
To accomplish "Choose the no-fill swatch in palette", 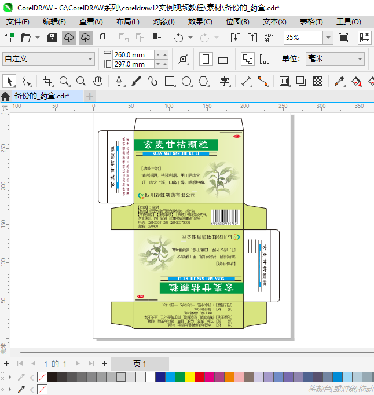I will point(42,377).
